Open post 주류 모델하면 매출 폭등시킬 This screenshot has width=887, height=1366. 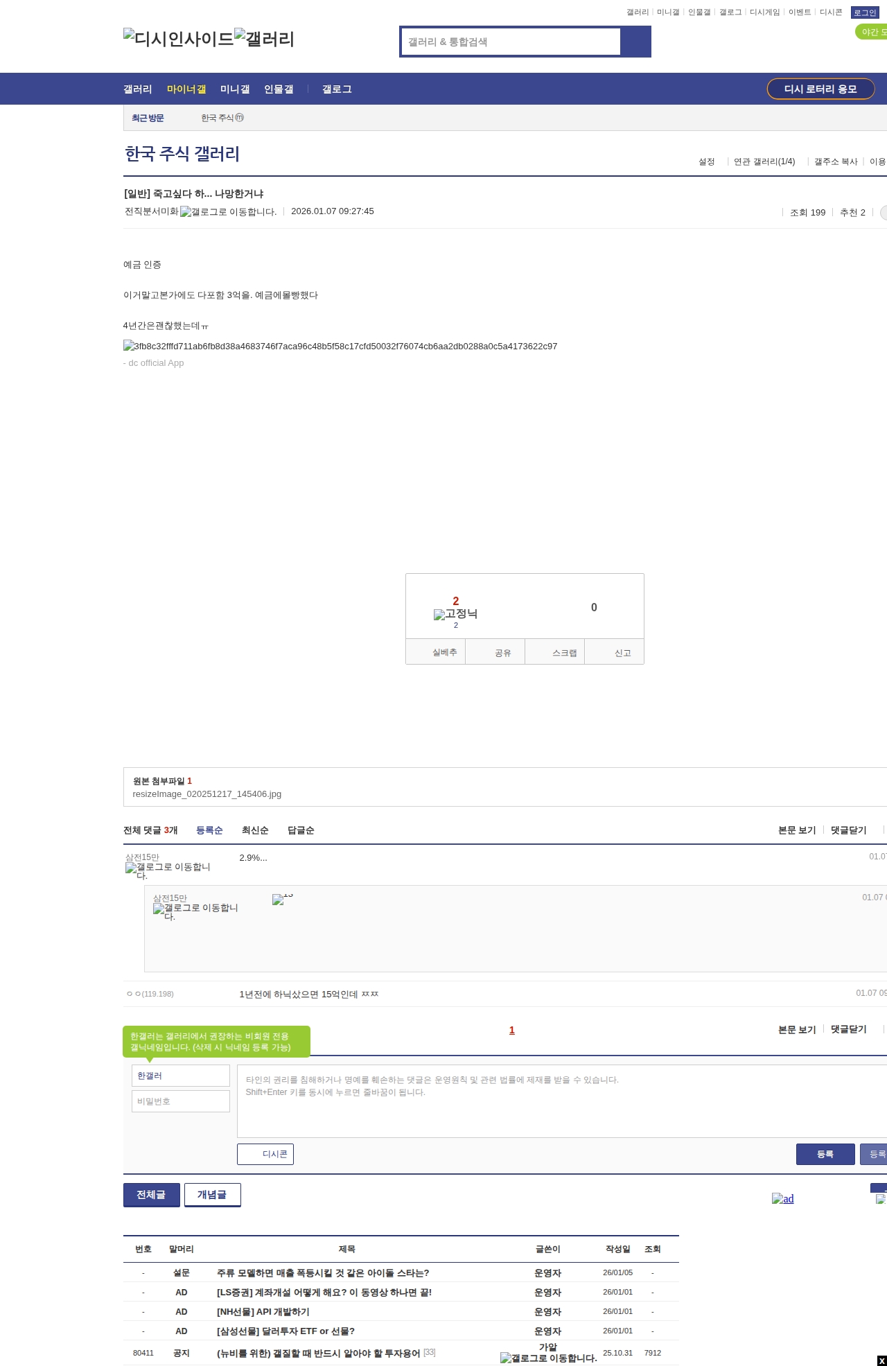point(323,1272)
